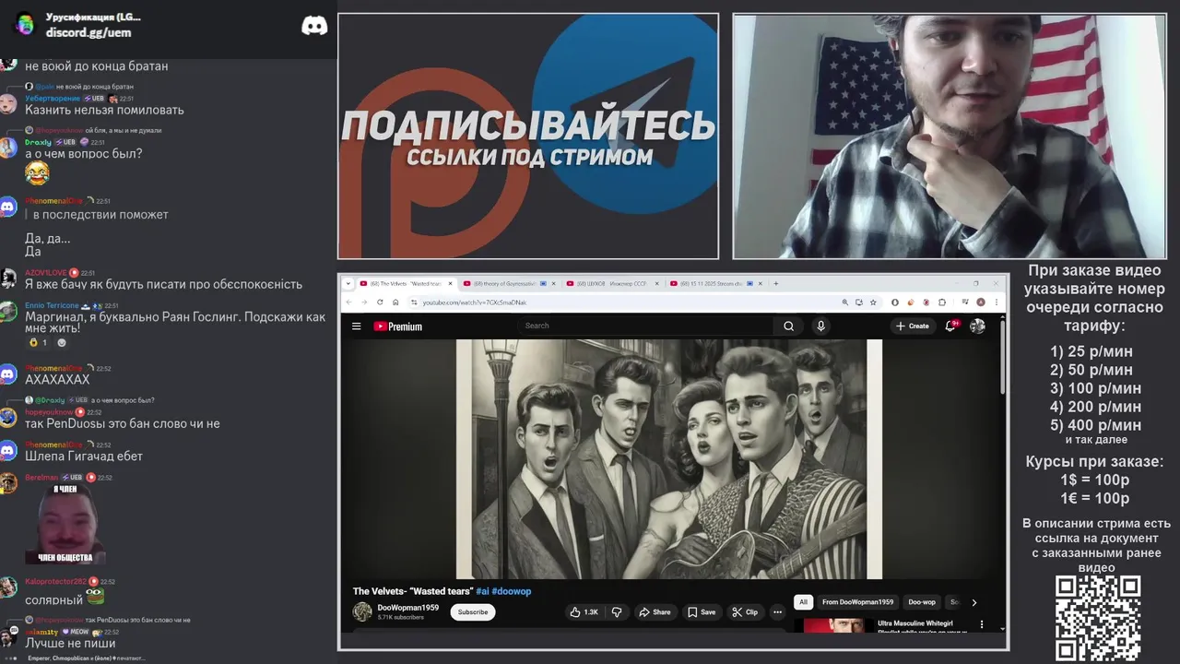This screenshot has width=1180, height=664.
Task: Select the 'Doo-wop' filter chip
Action: click(922, 602)
